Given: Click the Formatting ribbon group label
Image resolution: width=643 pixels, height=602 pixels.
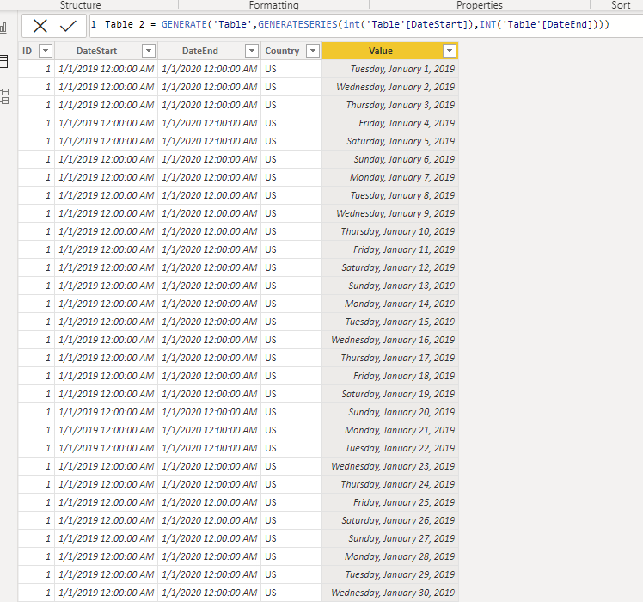Looking at the screenshot, I should tap(274, 5).
